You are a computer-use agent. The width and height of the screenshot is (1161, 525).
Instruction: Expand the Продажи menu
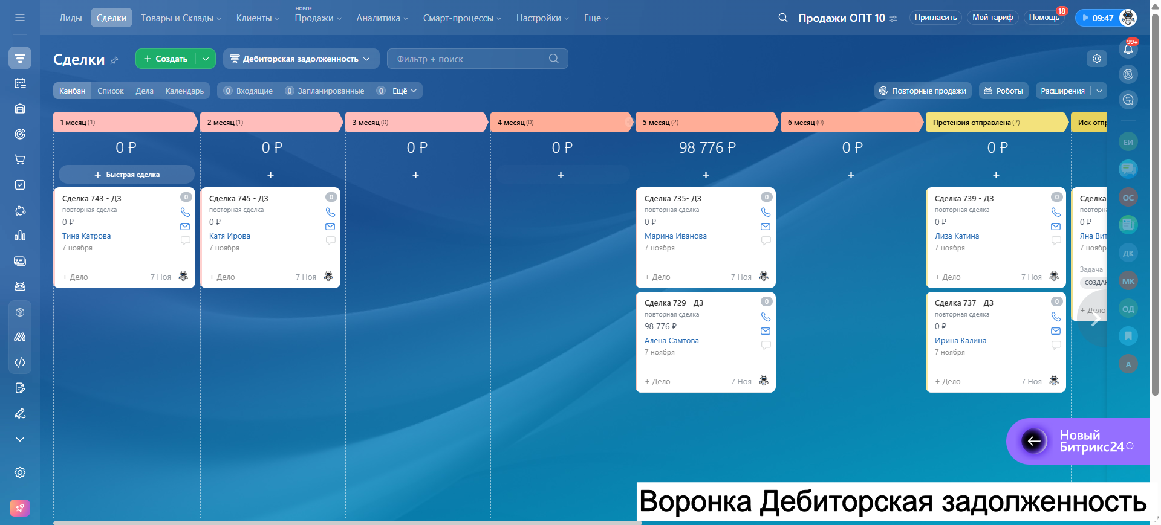[x=318, y=18]
